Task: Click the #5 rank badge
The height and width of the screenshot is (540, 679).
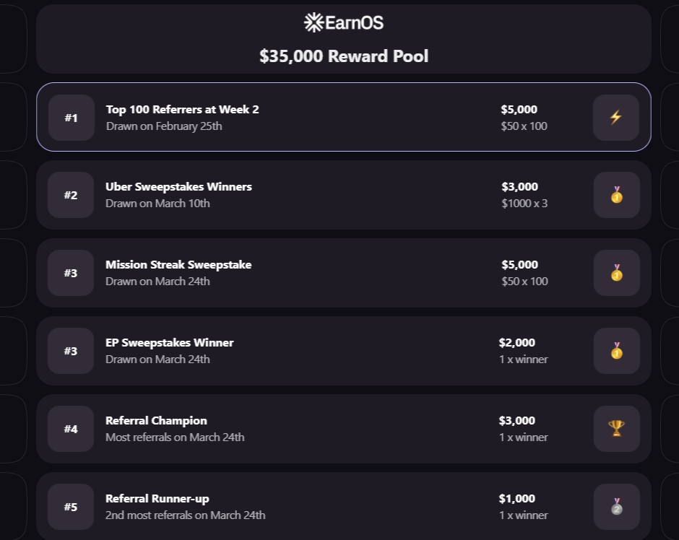Action: tap(71, 507)
